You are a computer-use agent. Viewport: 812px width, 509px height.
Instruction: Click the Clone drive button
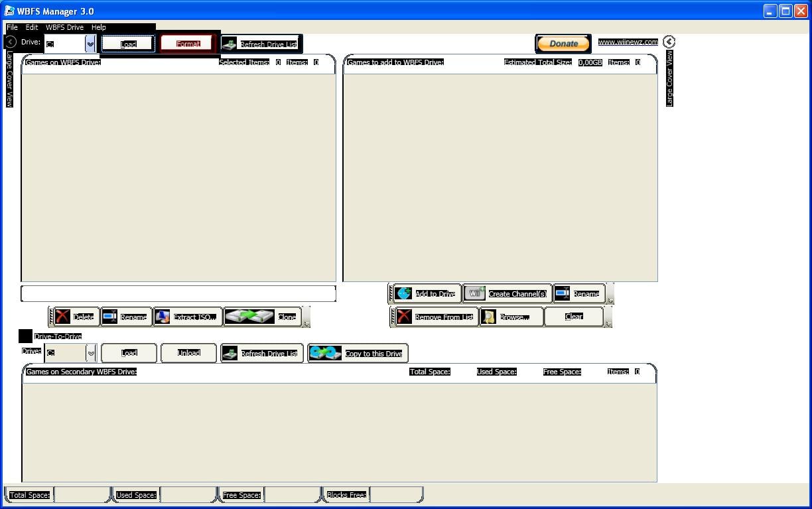click(x=262, y=317)
